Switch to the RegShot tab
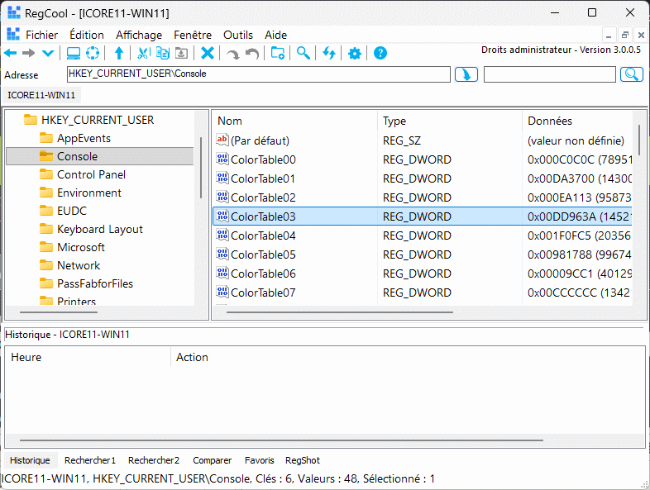The width and height of the screenshot is (650, 490). (303, 460)
